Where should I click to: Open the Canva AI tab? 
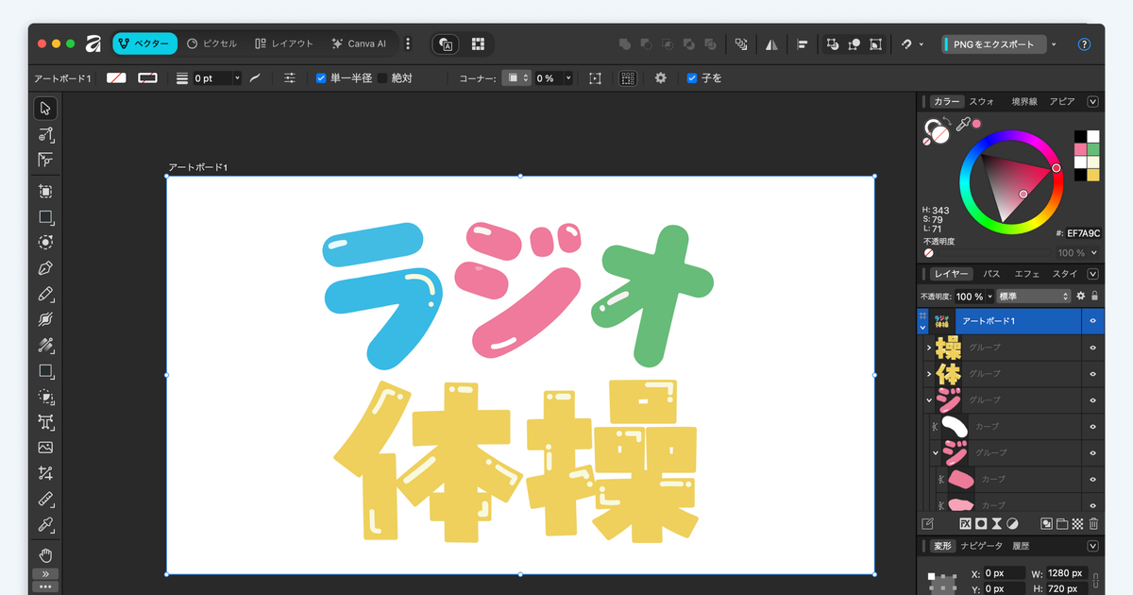point(359,43)
